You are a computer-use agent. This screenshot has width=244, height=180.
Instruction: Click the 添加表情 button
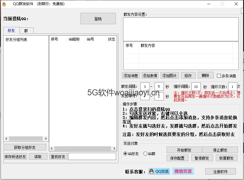coord(150,76)
